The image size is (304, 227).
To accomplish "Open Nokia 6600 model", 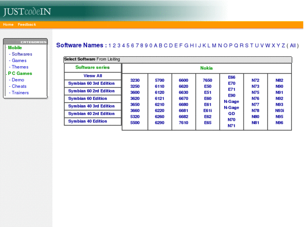I will (x=184, y=80).
